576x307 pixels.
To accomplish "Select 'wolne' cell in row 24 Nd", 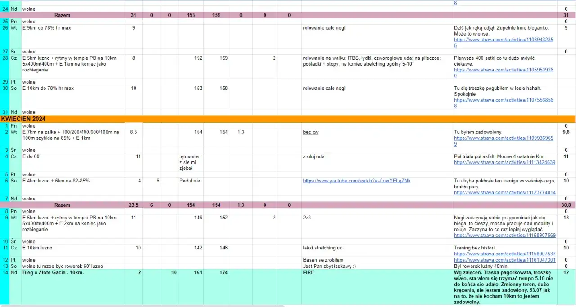I will (x=73, y=9).
